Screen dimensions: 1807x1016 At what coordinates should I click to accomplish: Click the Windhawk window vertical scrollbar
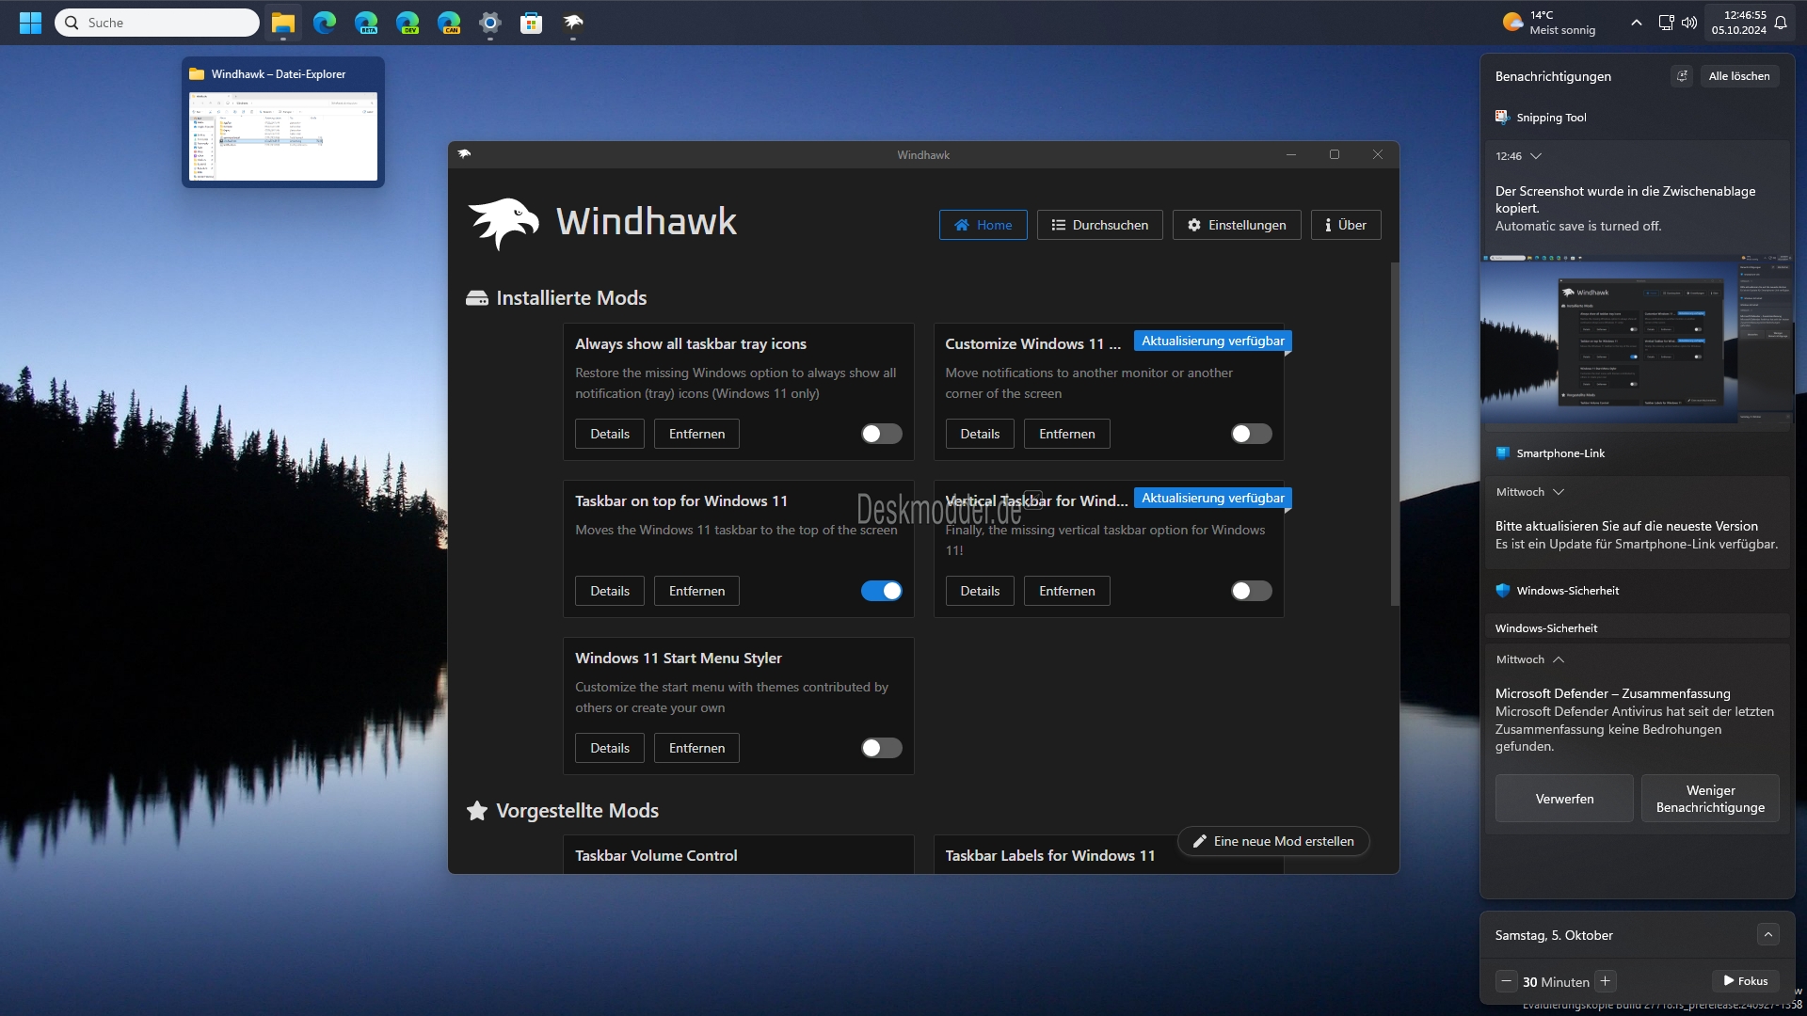[x=1395, y=433]
